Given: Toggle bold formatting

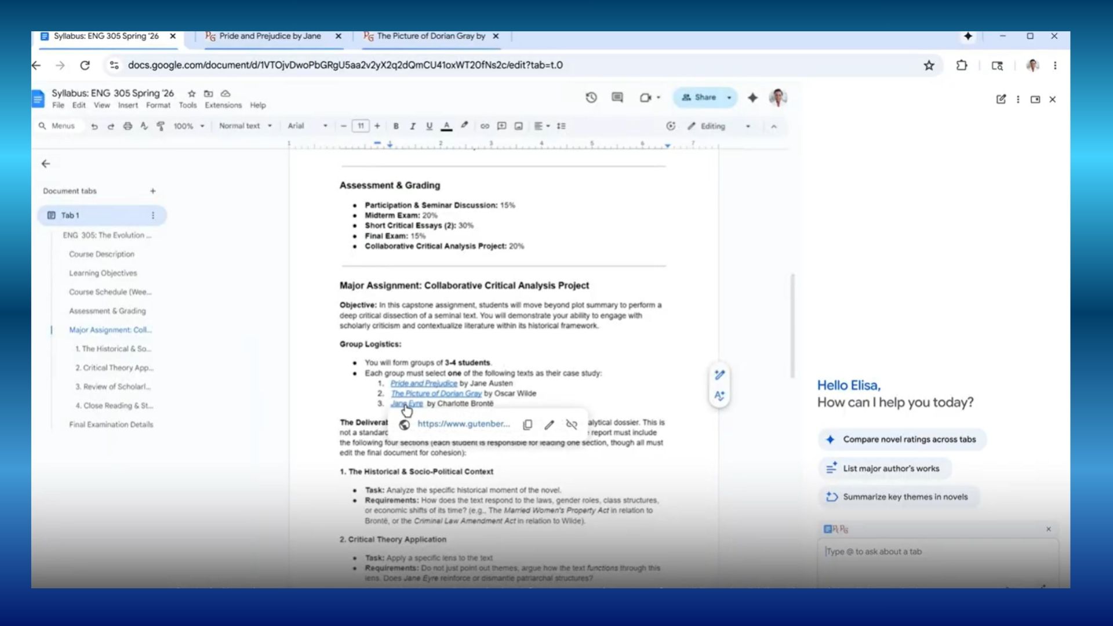Looking at the screenshot, I should [396, 126].
